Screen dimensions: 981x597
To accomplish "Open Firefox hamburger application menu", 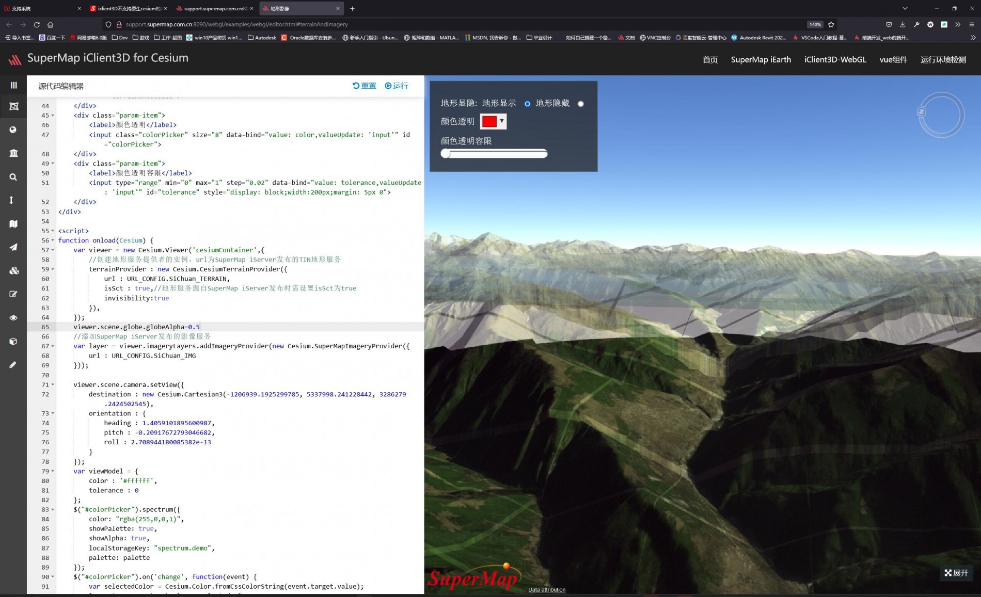I will pos(972,24).
